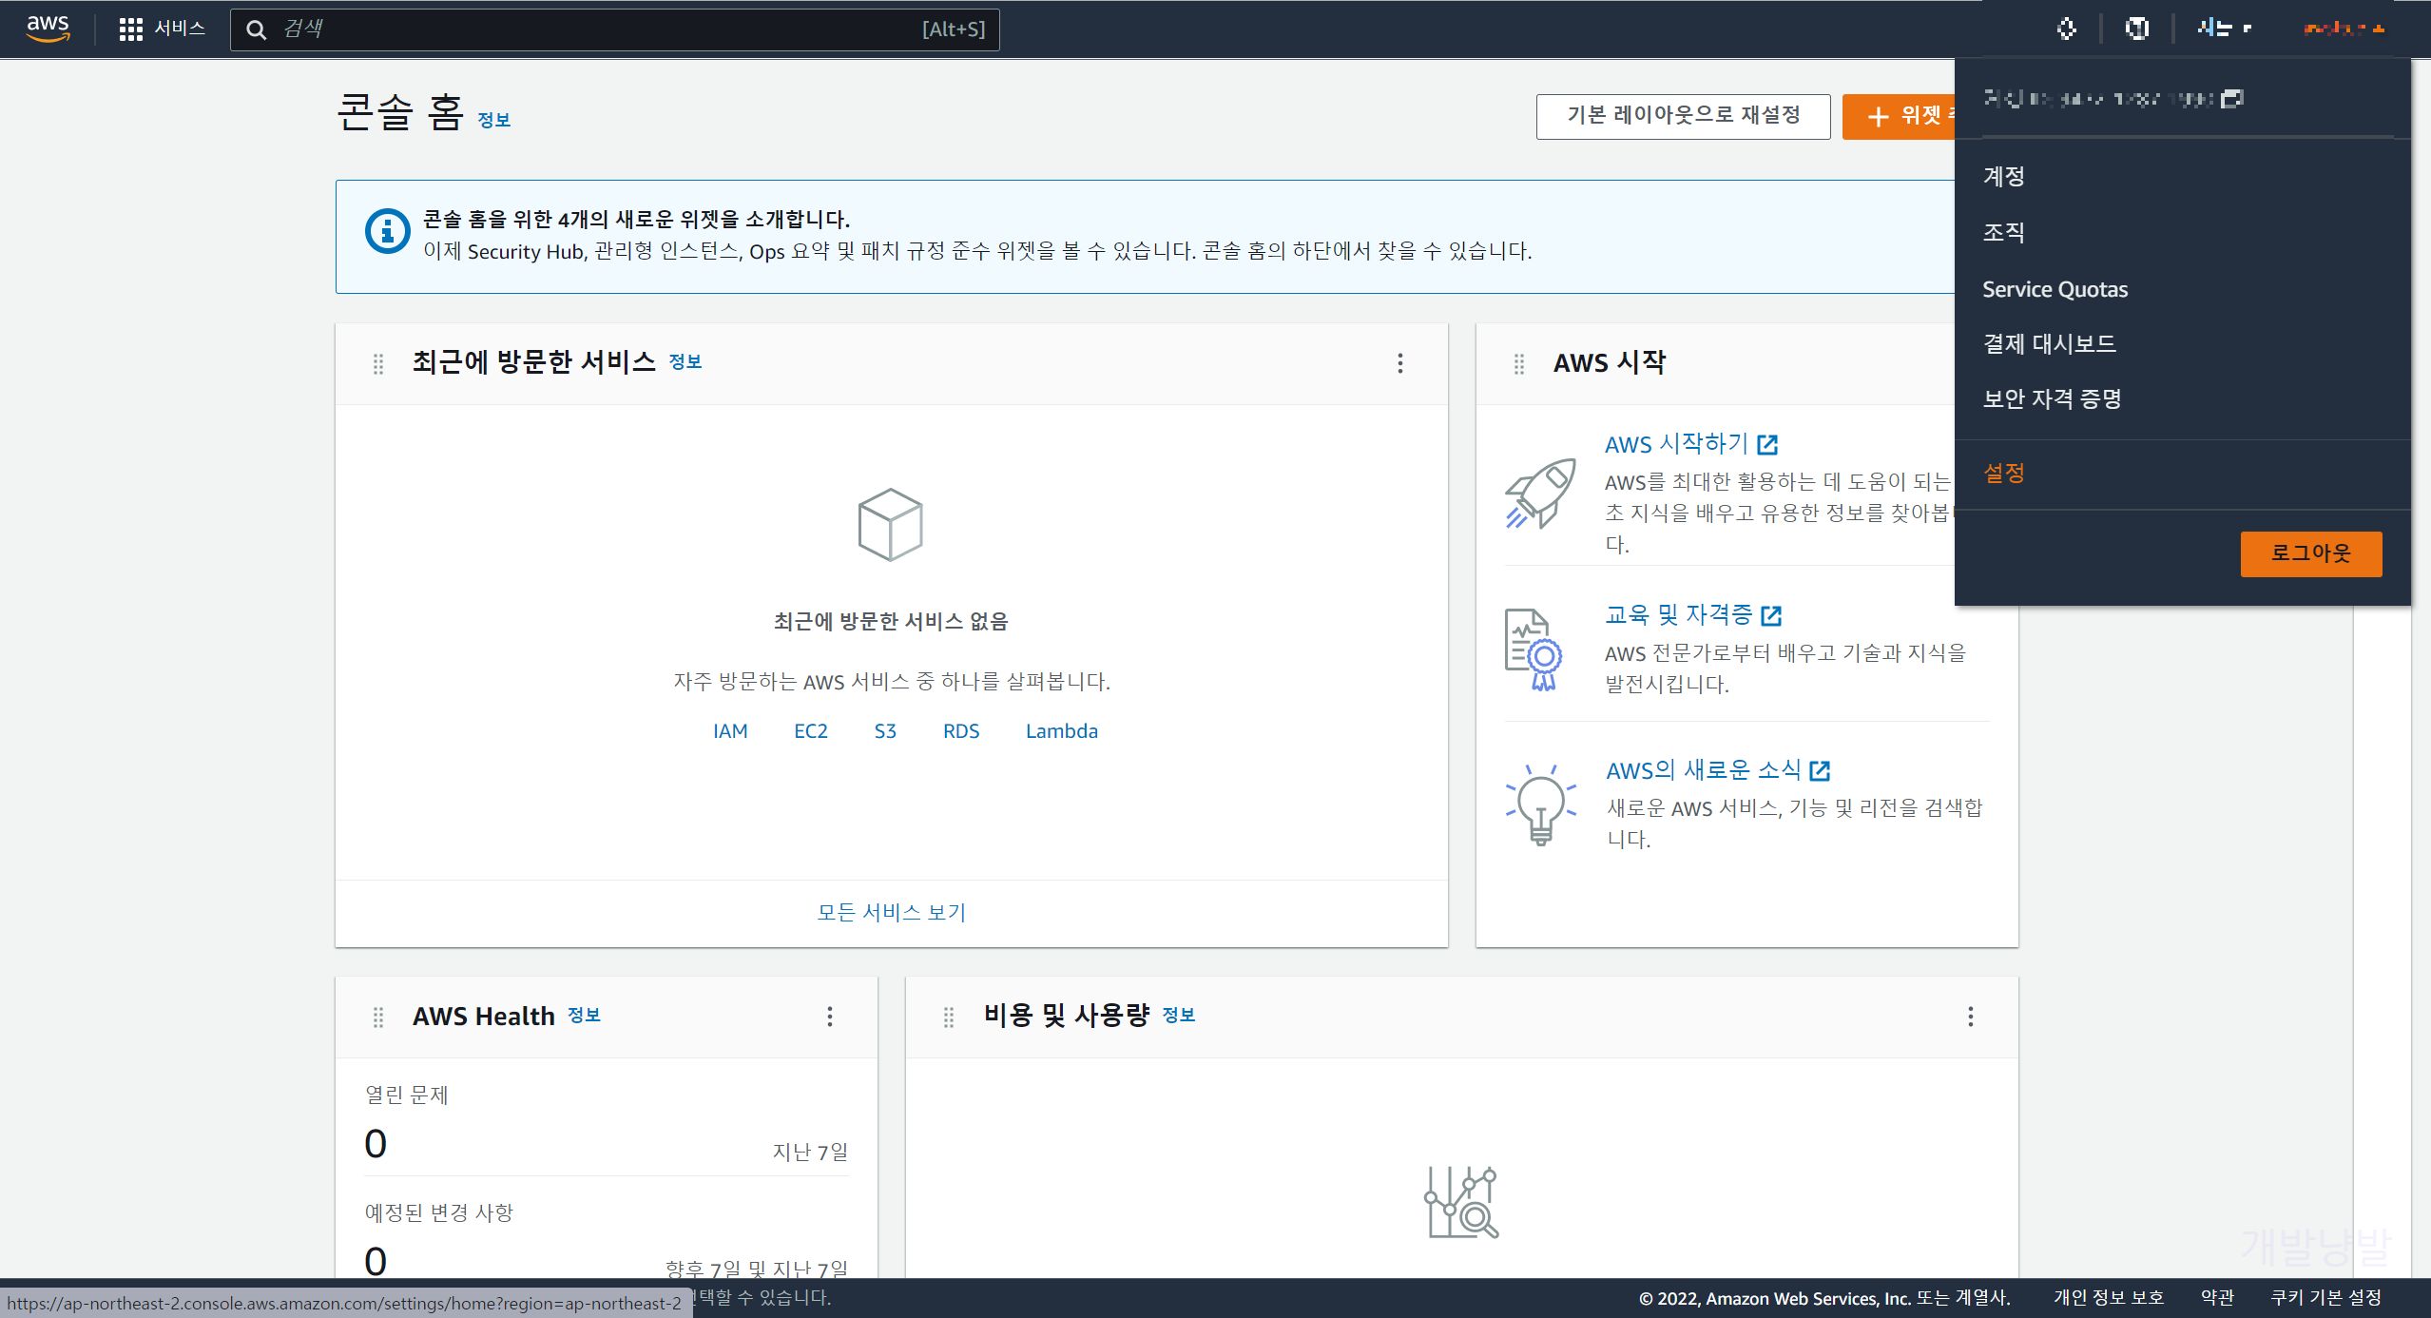Click the AWS logo
Screen dimensions: 2431x1318
(x=48, y=29)
